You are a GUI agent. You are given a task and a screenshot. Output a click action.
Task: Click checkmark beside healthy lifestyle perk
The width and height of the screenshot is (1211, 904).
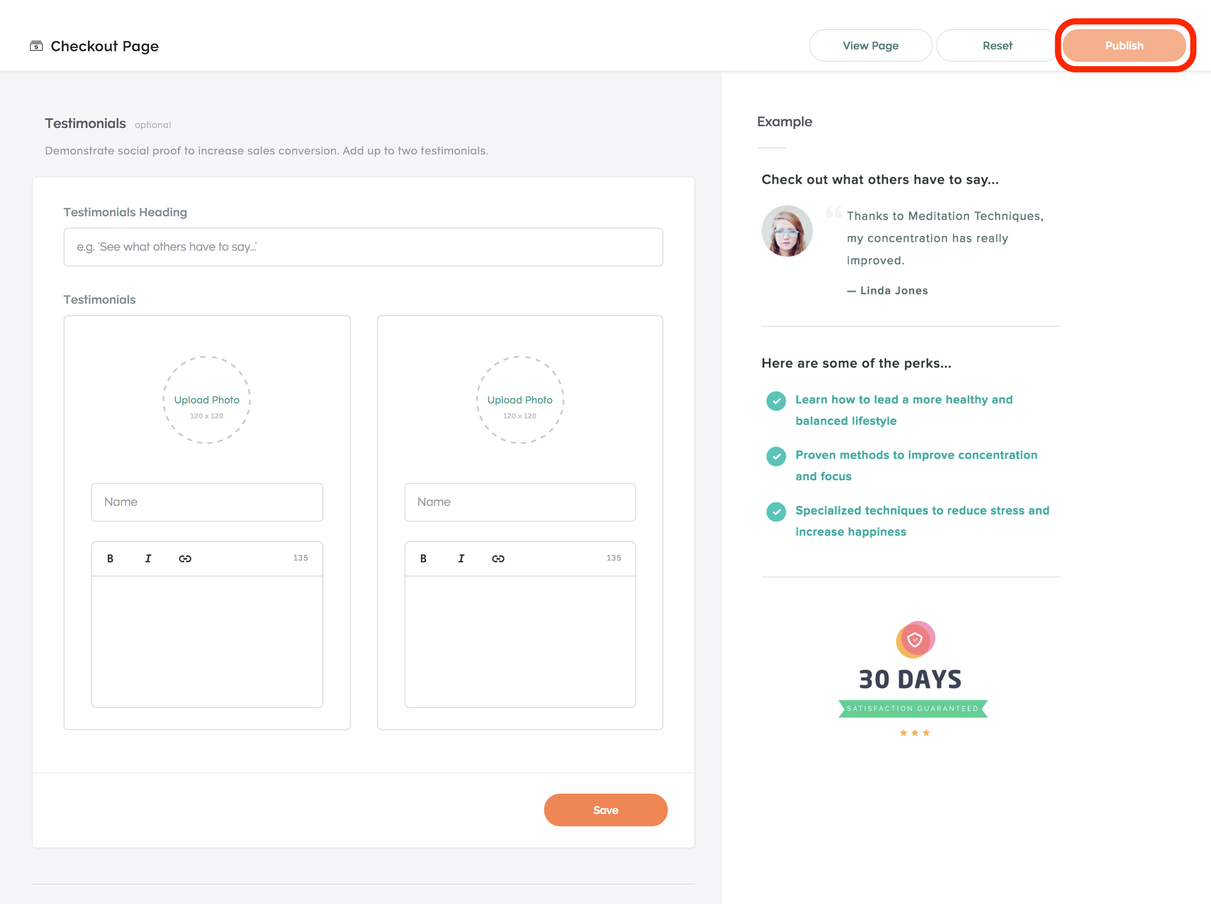(776, 400)
